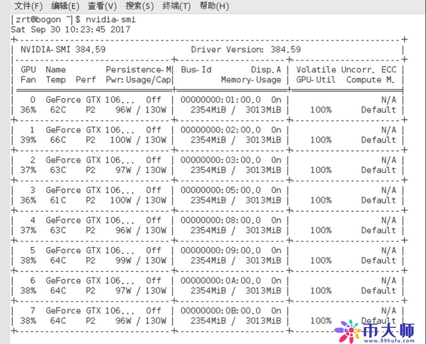
Task: Click the 'Driver Version: 384.59' text
Action: coord(246,50)
